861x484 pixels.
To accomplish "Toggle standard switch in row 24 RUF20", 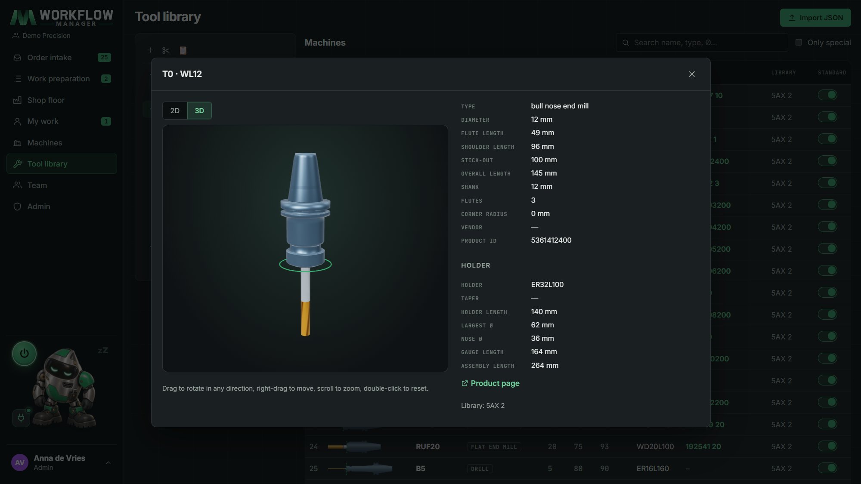I will (827, 446).
